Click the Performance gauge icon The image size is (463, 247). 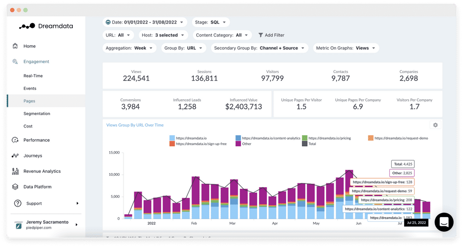pos(15,140)
